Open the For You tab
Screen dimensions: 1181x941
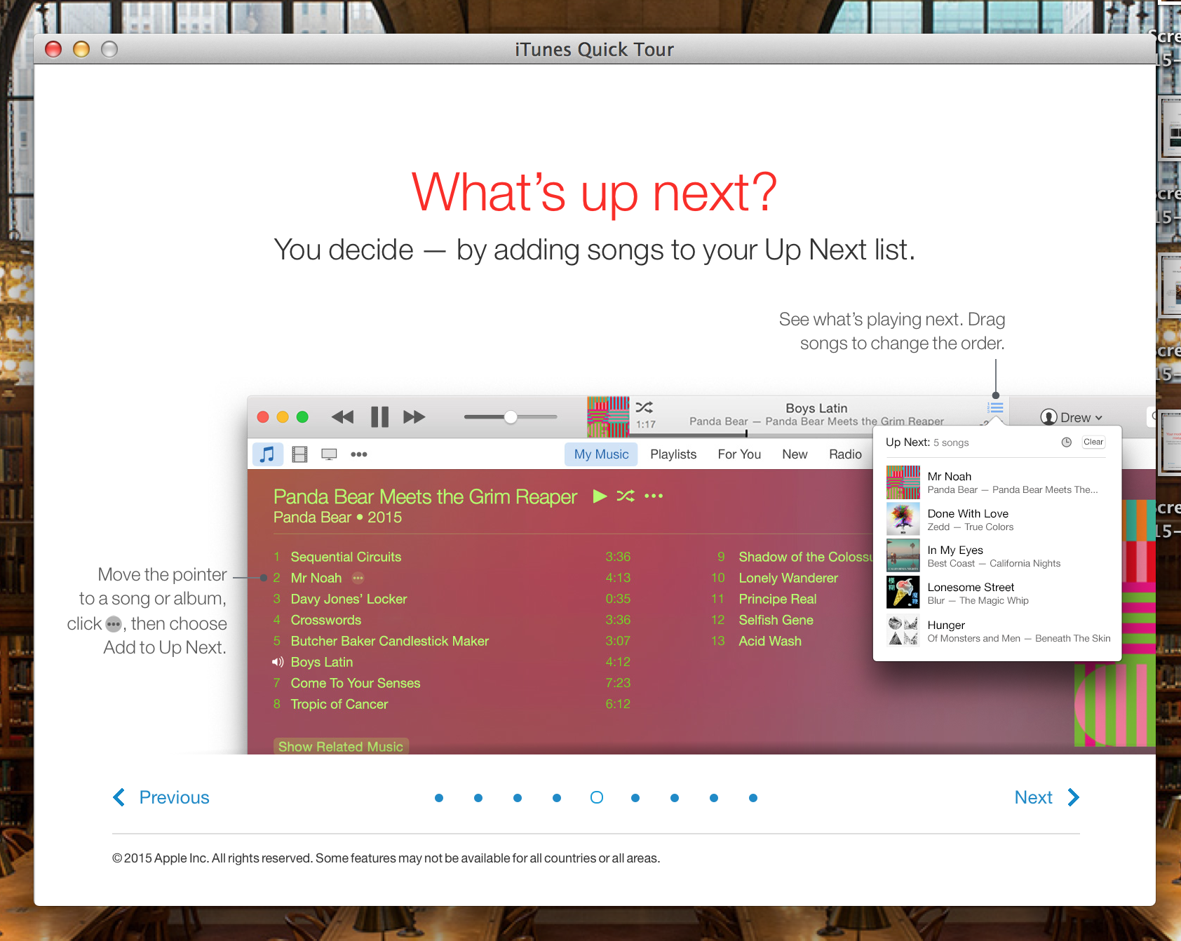(738, 454)
